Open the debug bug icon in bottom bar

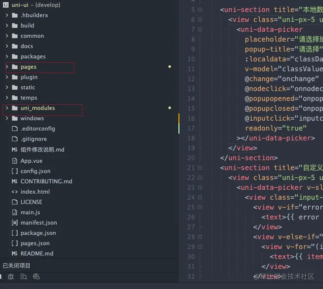point(11,277)
